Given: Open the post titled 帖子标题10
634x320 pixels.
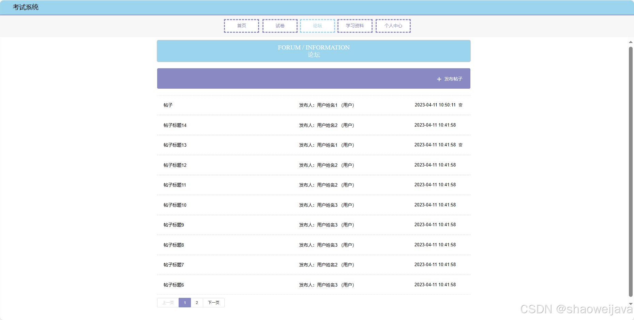Looking at the screenshot, I should pyautogui.click(x=175, y=205).
